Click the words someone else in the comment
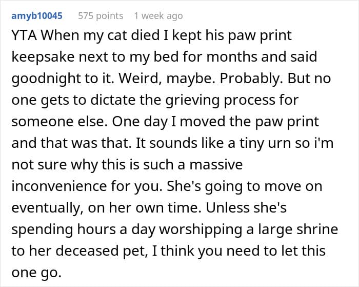This screenshot has width=359, height=287. pos(59,121)
